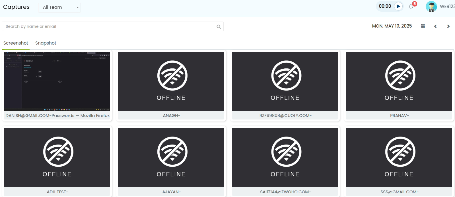Click the offline icon on PRANAV card
Image resolution: width=455 pixels, height=197 pixels.
(400, 76)
